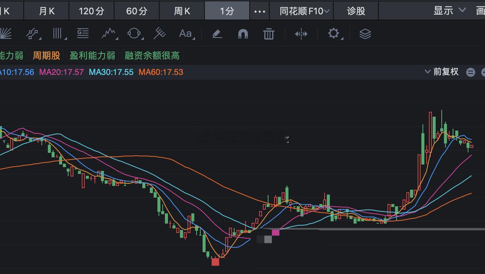Select the fan lines drawing tool

6,34
